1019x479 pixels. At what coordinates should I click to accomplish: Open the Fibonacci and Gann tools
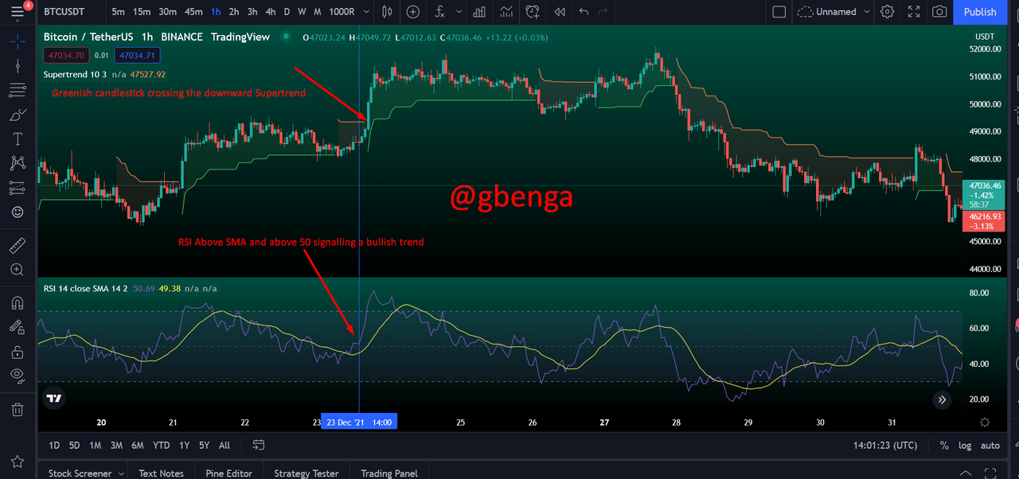coord(18,90)
